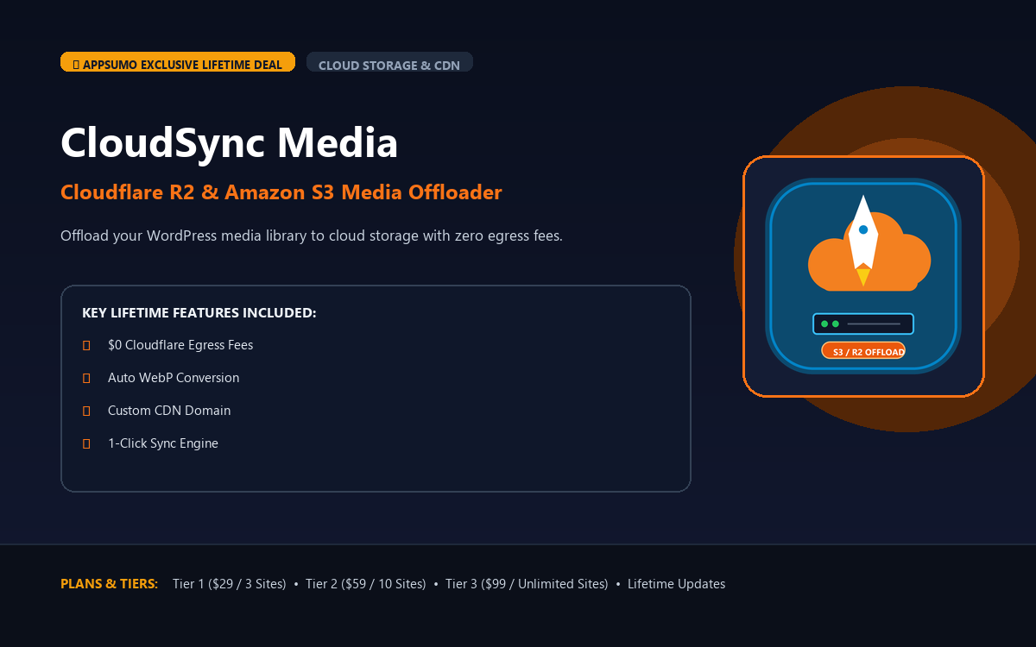The image size is (1036, 647).
Task: Click the bullet icon beside $0 Cloudflare Egress Fees
Action: click(86, 345)
